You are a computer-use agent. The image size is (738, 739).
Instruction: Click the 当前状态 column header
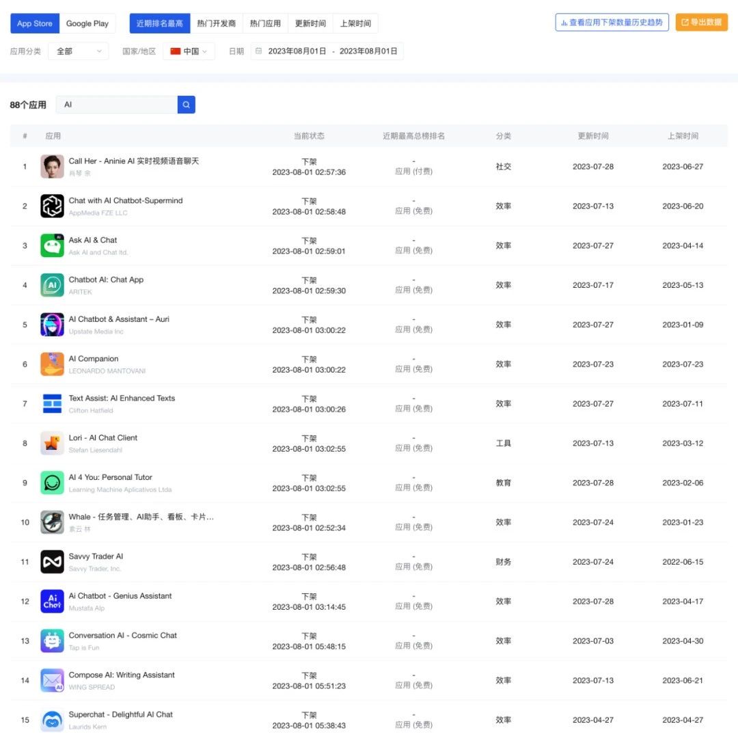point(309,136)
